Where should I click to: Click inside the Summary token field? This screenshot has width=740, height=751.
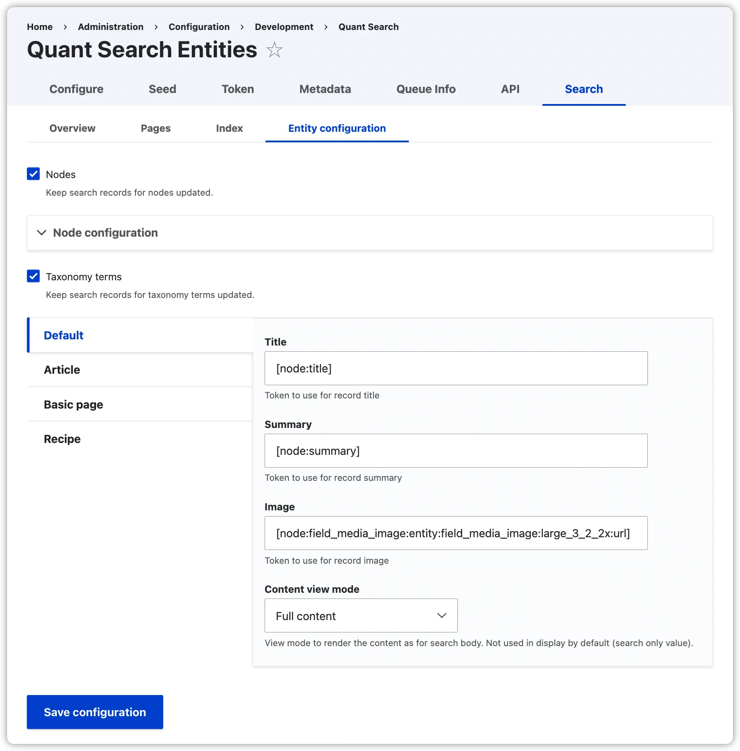point(456,450)
